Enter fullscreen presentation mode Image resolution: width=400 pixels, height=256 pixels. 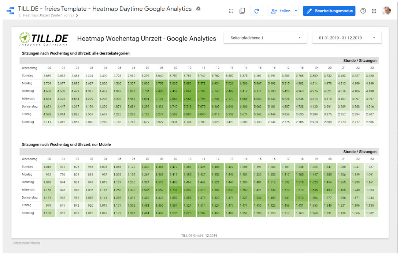pos(231,11)
